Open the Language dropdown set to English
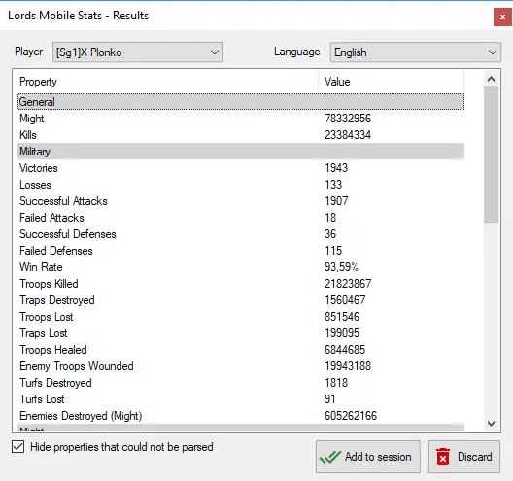513x481 pixels. 416,52
